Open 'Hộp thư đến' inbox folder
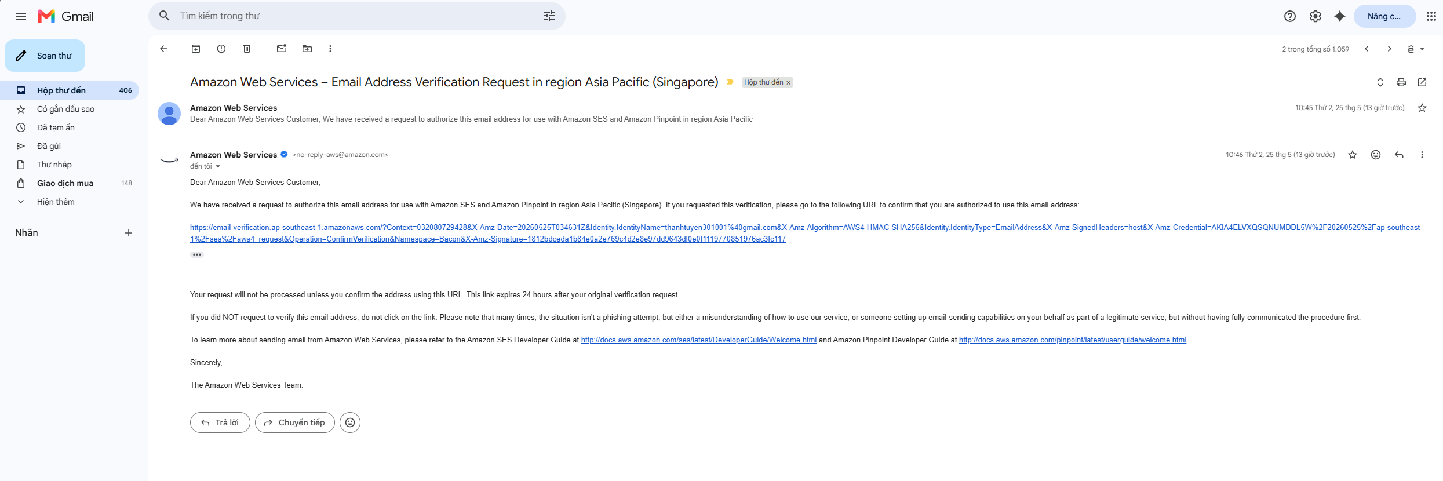 [x=70, y=90]
